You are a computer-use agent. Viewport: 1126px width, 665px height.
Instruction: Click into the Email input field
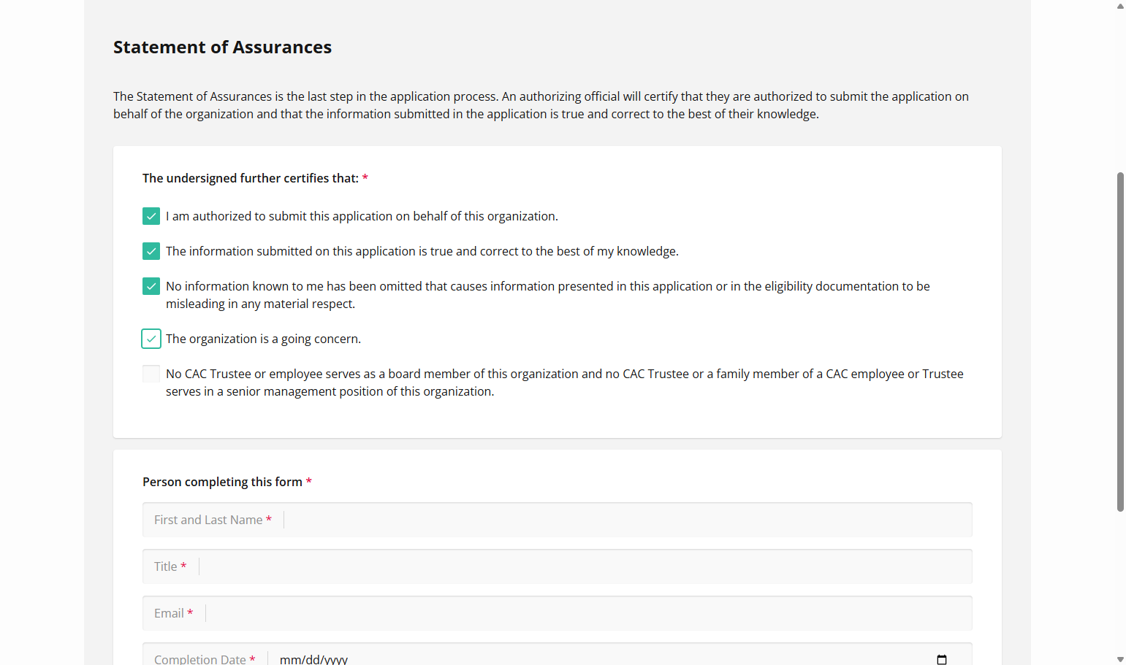pos(557,613)
